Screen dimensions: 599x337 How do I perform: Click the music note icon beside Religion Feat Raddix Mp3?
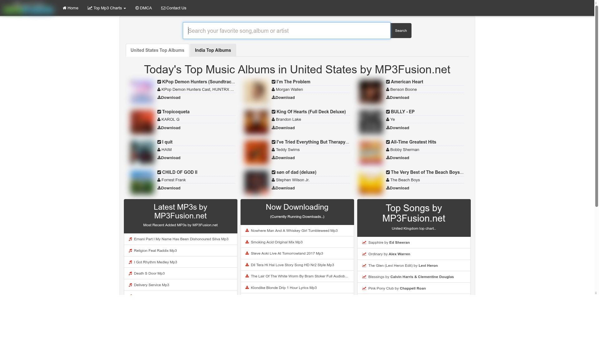[x=130, y=250]
